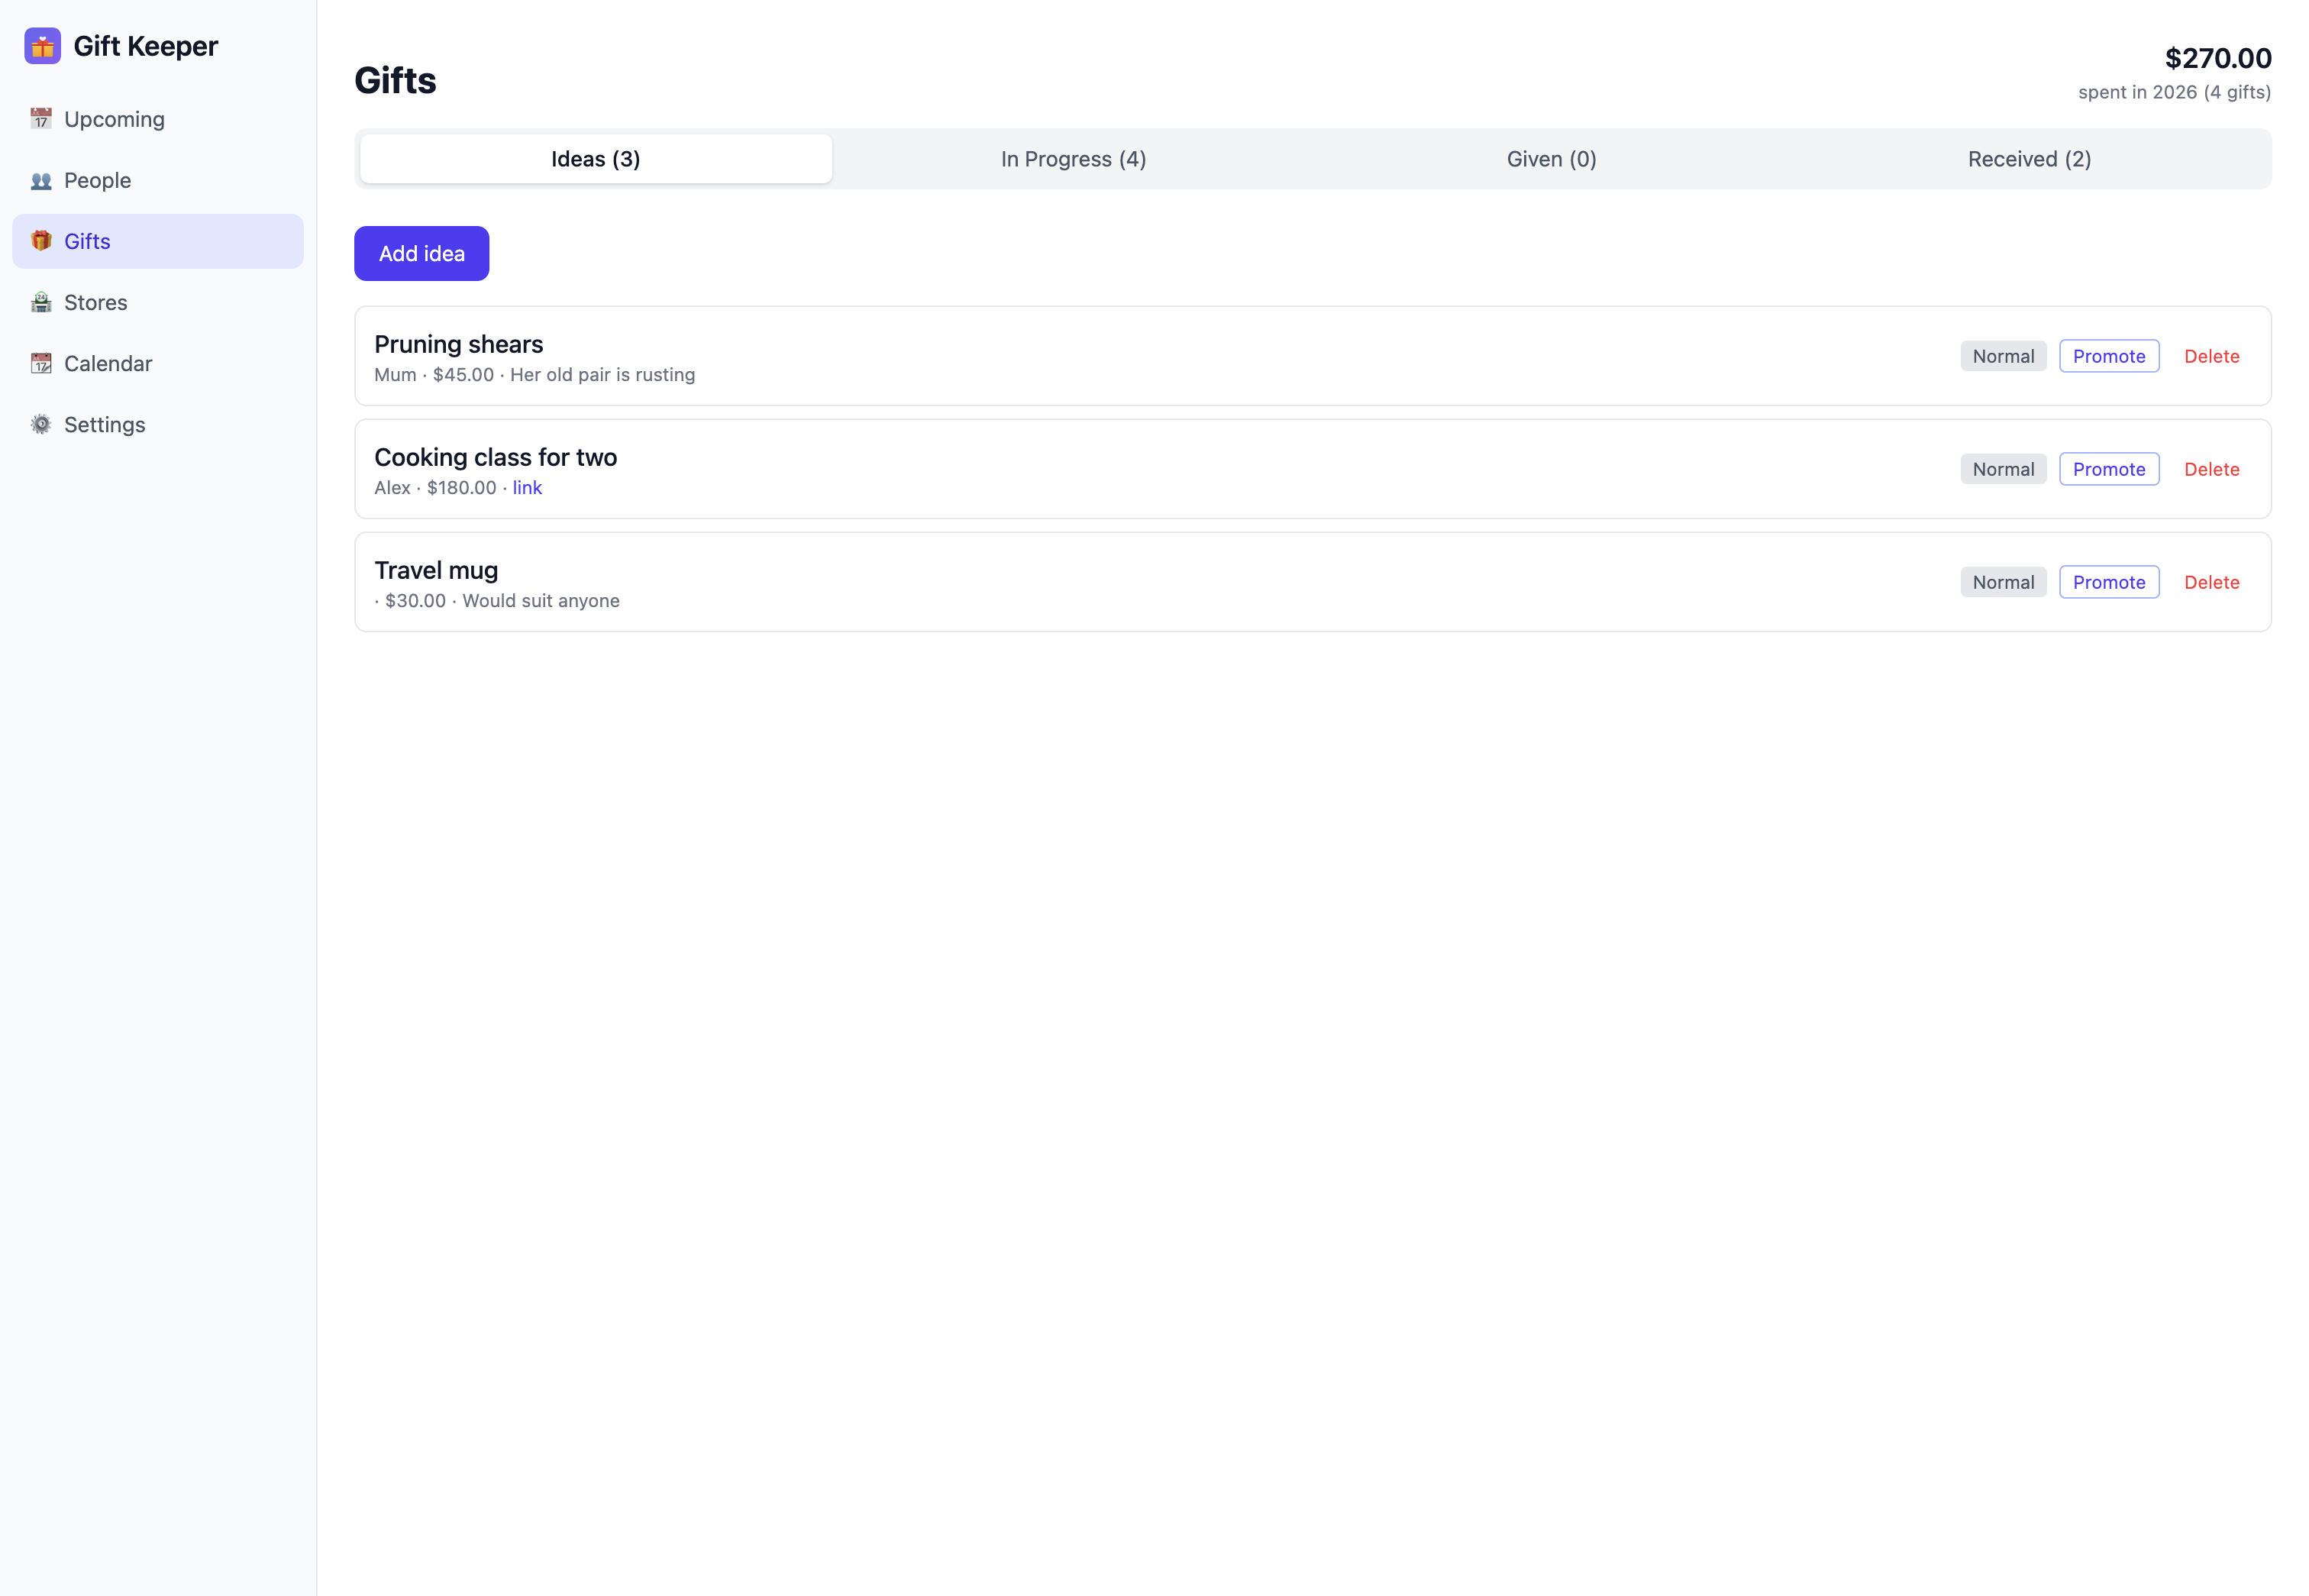Screen dimensions: 2309x1596
Task: Go to the People section
Action: [158, 180]
